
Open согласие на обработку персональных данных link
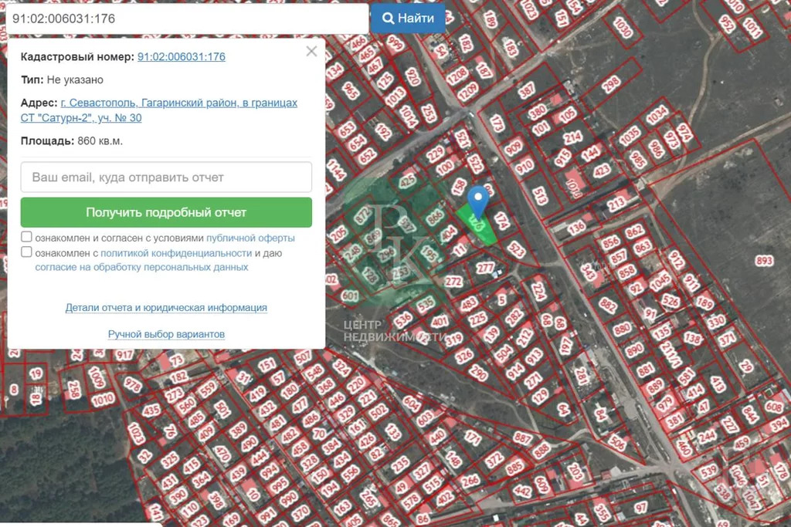142,267
